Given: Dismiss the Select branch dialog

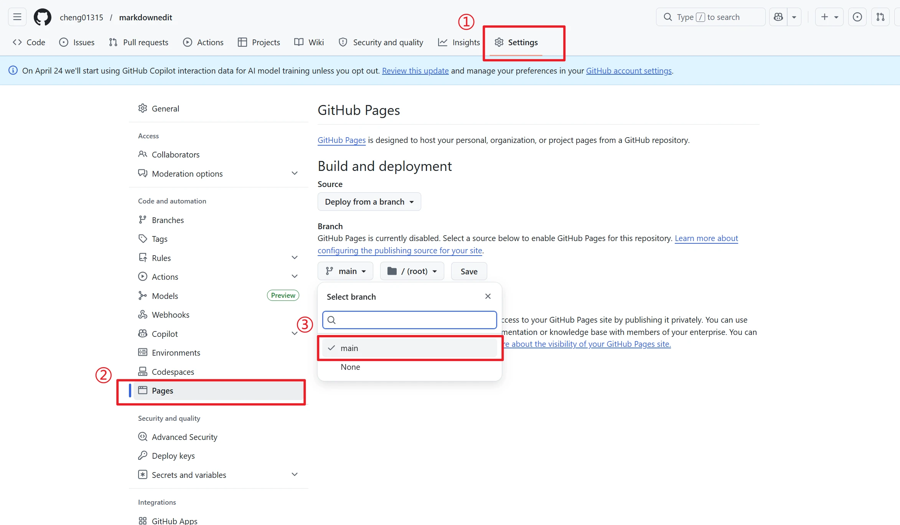Looking at the screenshot, I should 488,296.
